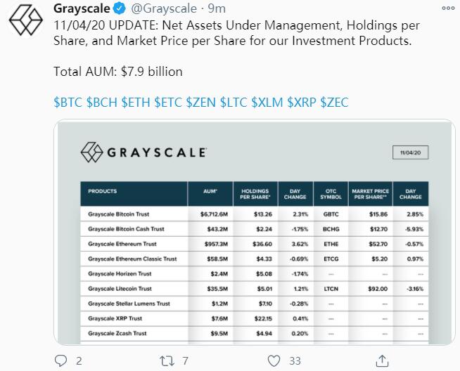Open the $ETC cashtag
460x371 pixels.
[x=168, y=103]
